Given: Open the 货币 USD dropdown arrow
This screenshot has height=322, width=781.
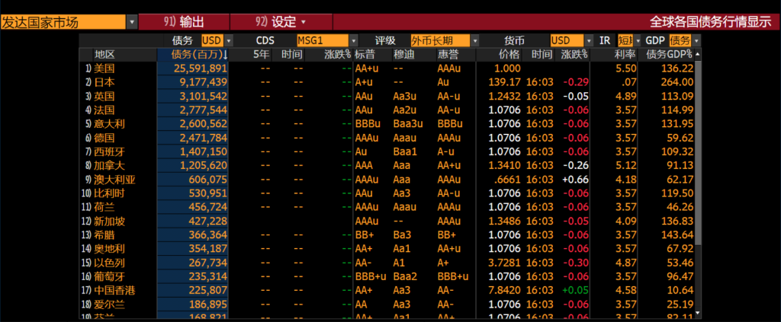Looking at the screenshot, I should click(x=590, y=41).
